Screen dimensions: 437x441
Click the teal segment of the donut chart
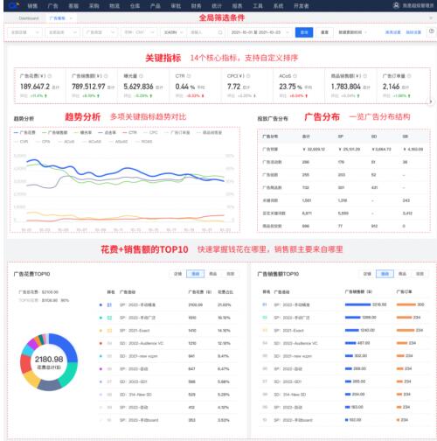tap(69, 374)
